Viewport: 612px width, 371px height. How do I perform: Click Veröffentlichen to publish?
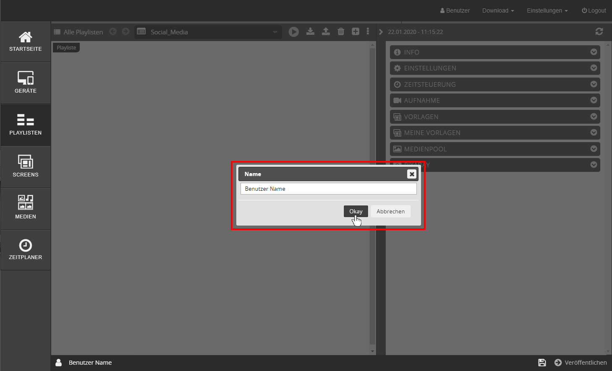click(581, 363)
